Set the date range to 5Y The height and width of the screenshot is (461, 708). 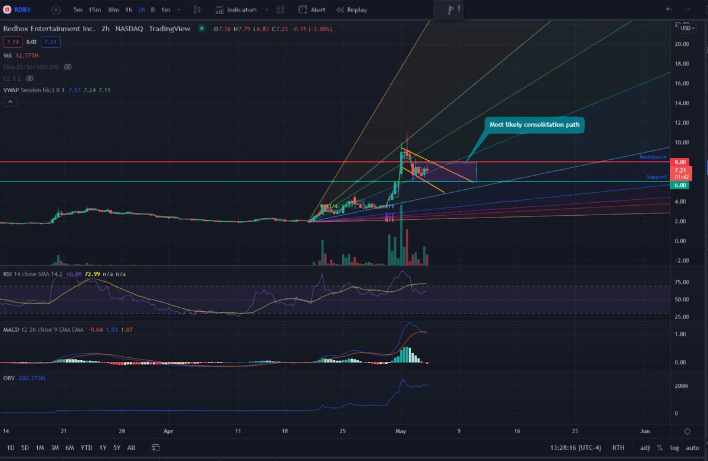click(116, 448)
